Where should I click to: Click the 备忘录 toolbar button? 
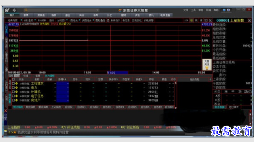[126, 20]
